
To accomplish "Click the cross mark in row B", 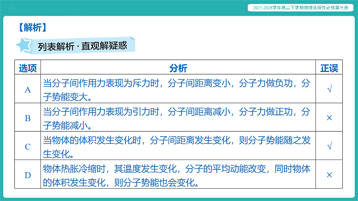I will 329,118.
